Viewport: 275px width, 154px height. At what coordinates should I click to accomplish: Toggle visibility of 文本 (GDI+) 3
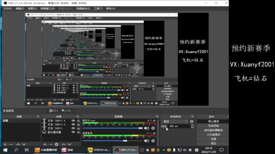tap(73, 121)
